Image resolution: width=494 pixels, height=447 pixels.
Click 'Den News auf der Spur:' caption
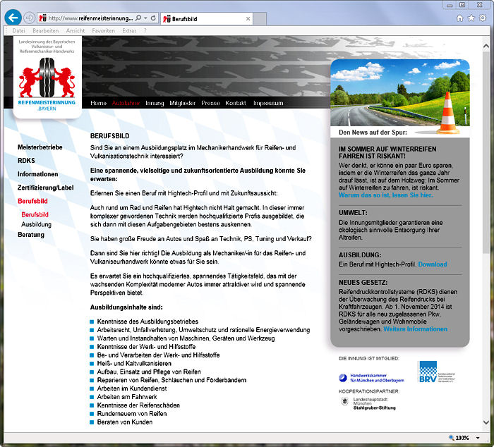373,133
